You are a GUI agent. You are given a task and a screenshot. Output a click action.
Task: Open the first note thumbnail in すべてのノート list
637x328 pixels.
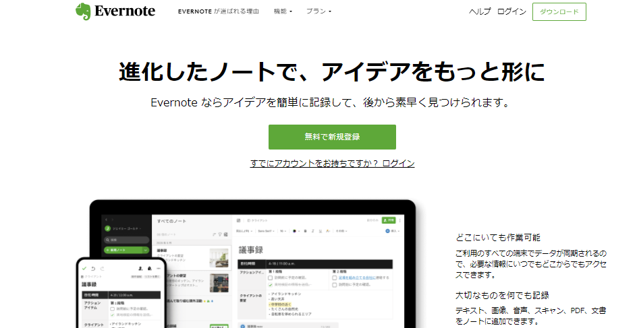[219, 258]
